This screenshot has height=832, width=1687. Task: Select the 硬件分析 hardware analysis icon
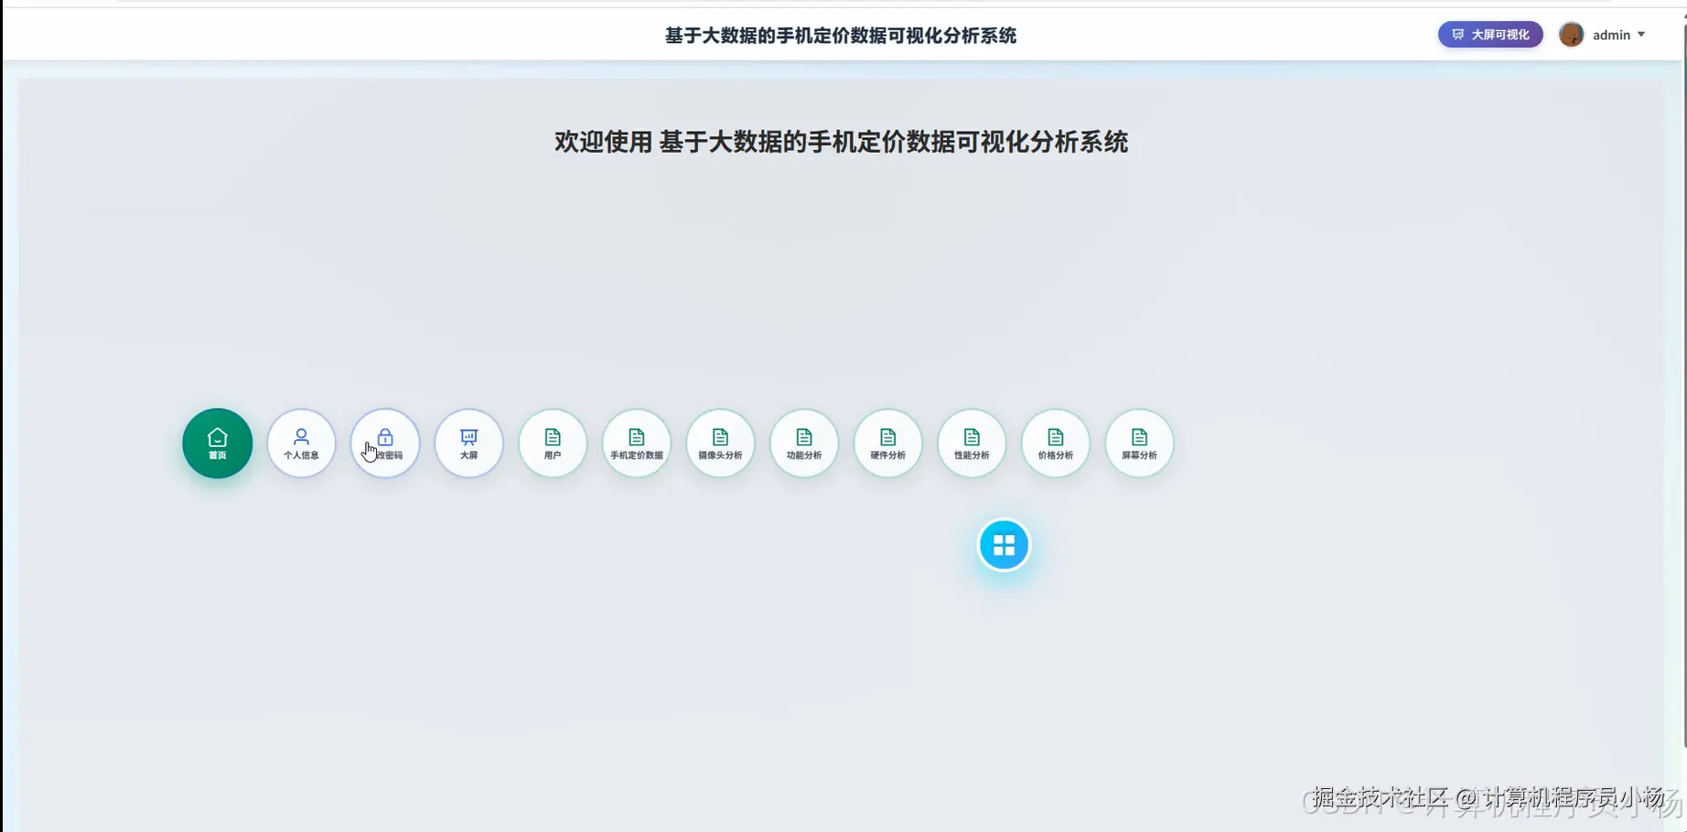tap(887, 443)
